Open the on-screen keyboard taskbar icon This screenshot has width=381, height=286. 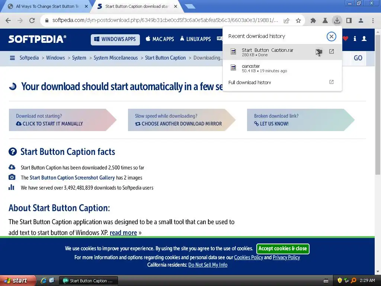tap(326, 281)
